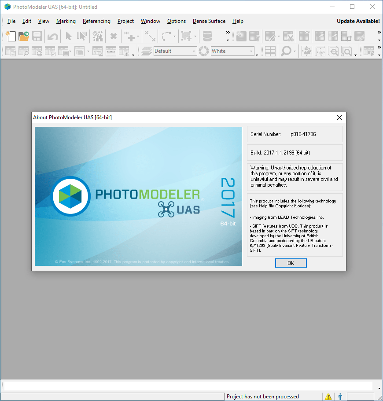Open an existing PhotoModeler project
The image size is (383, 401).
pyautogui.click(x=24, y=36)
